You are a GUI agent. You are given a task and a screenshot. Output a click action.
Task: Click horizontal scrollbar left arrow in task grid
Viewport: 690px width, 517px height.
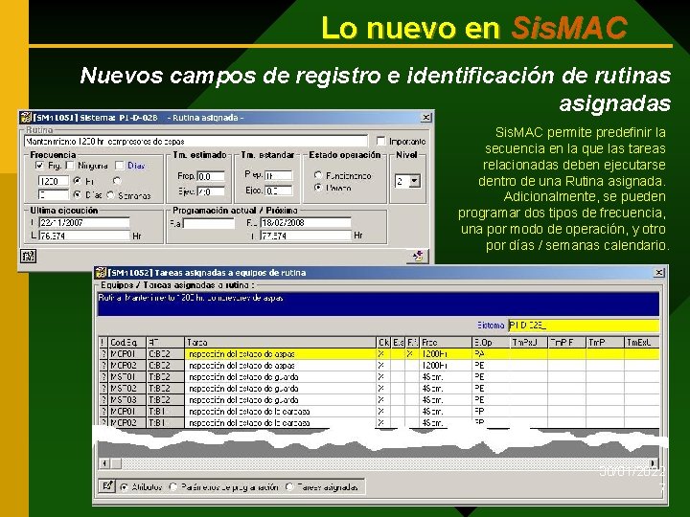point(104,463)
